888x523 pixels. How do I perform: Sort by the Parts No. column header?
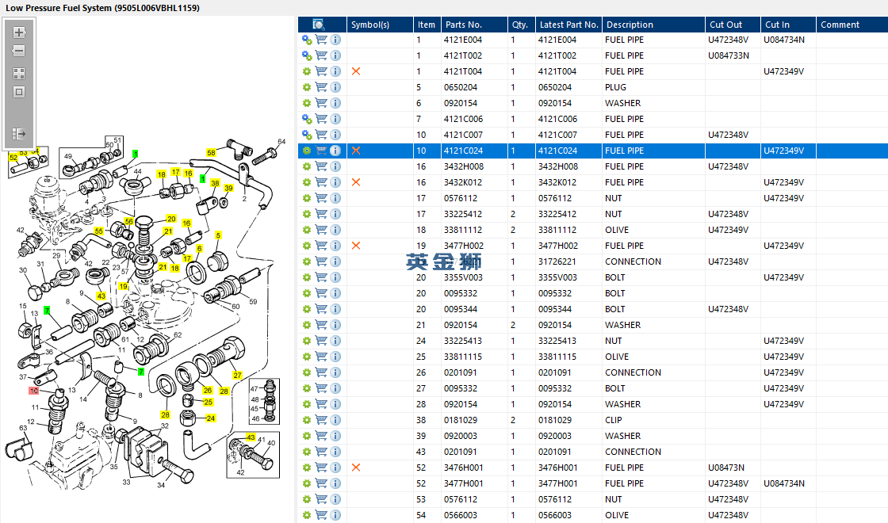[474, 25]
